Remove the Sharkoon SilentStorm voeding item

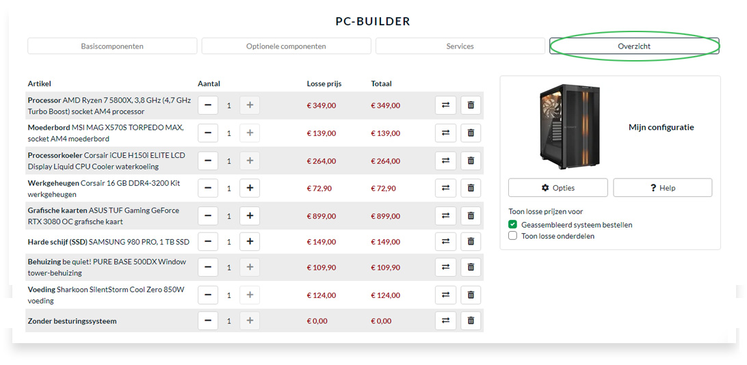click(471, 295)
